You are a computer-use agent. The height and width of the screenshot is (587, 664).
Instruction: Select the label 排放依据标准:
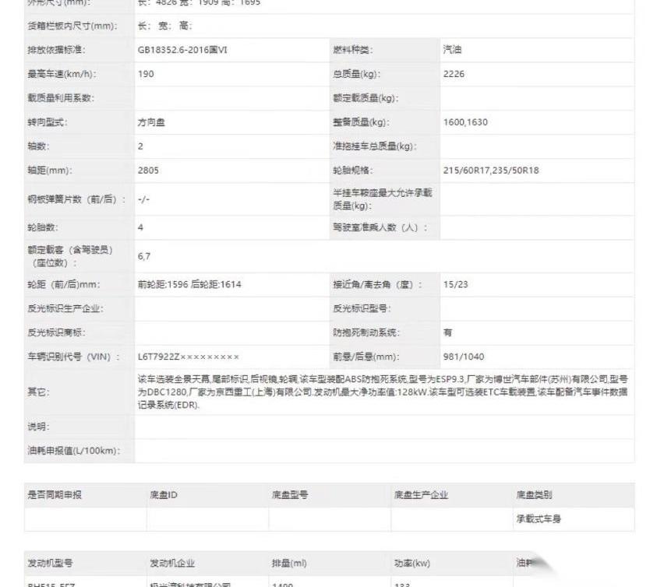(56, 50)
